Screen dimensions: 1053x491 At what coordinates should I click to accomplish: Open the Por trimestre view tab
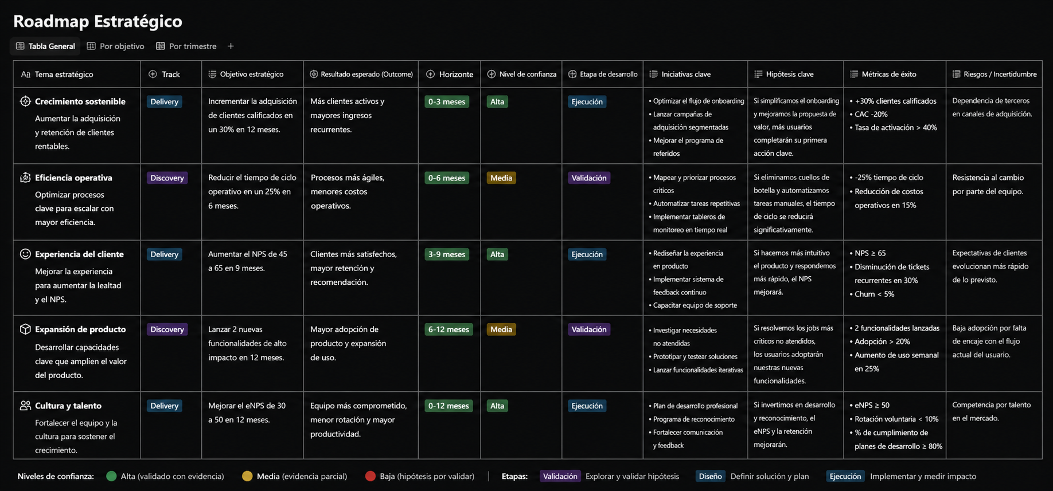click(186, 46)
